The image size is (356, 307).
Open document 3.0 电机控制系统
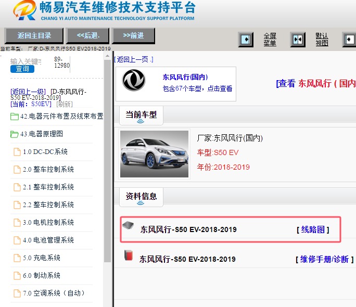[48, 222]
